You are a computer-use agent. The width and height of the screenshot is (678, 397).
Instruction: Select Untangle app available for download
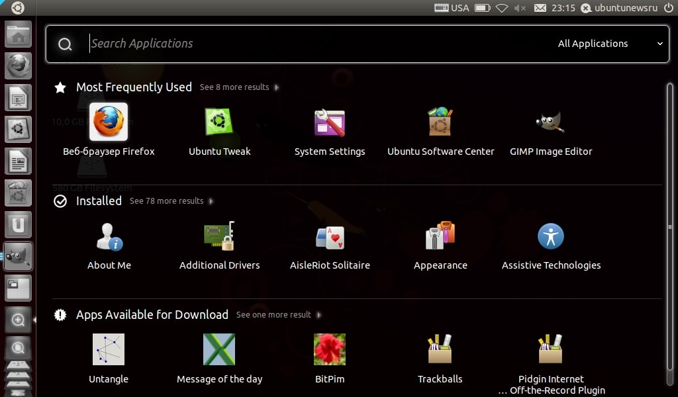109,358
